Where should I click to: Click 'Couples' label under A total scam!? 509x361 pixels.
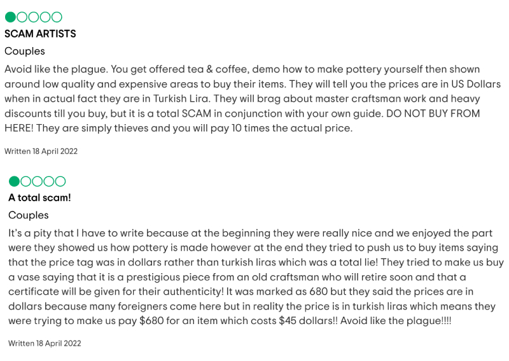[29, 215]
